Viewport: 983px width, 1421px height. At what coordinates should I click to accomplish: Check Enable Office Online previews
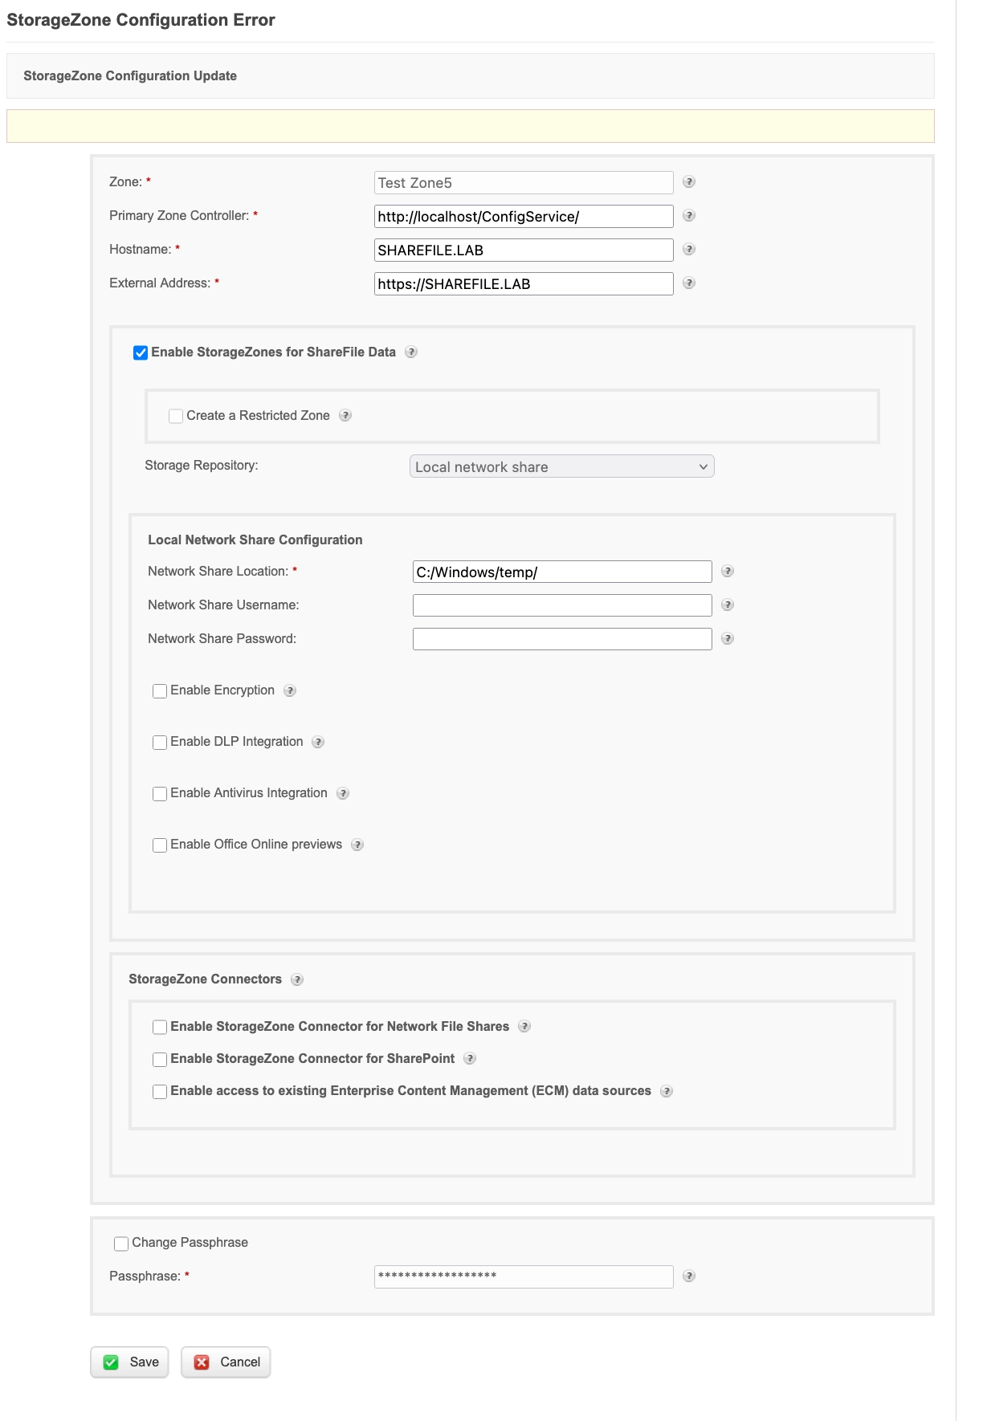(160, 845)
